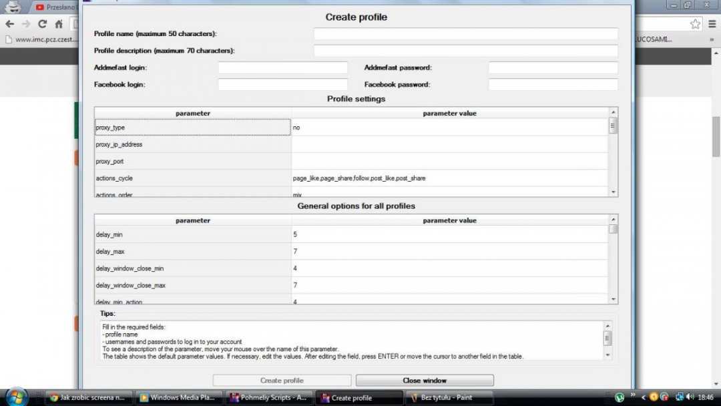Focus the Addmefast login field
Screen dimensions: 721x406
point(282,67)
